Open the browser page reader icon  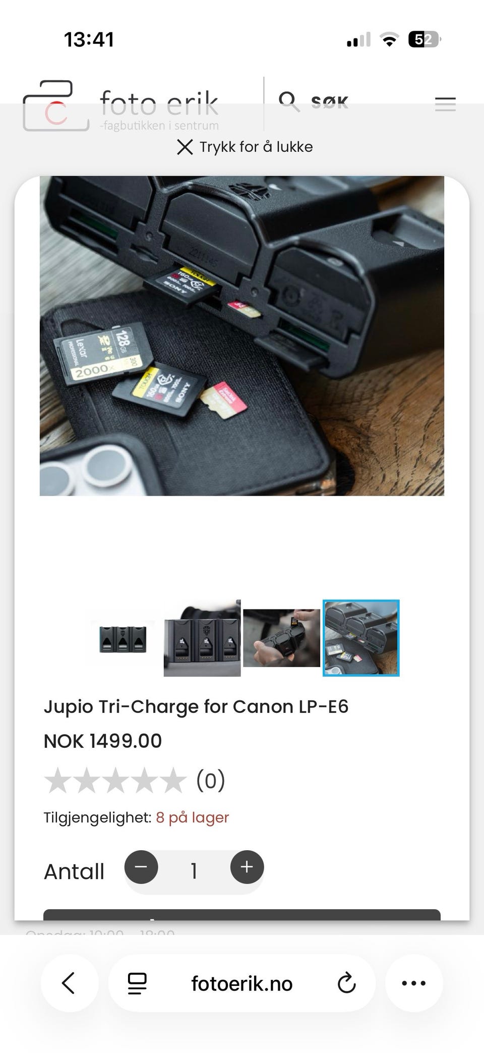pos(137,983)
